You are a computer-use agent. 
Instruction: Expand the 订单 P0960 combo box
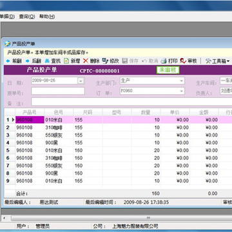(181, 91)
